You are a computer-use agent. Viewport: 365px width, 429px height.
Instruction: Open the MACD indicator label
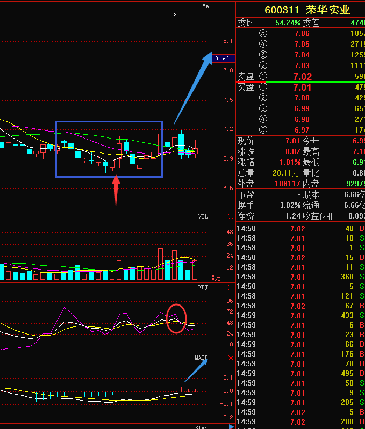[201, 358]
